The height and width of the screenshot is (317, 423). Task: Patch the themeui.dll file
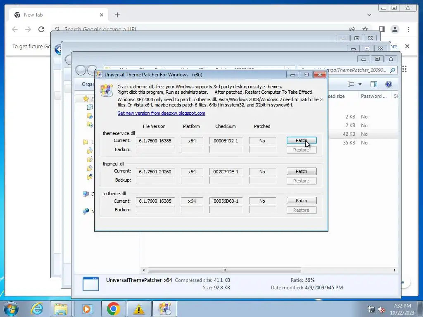(x=301, y=171)
